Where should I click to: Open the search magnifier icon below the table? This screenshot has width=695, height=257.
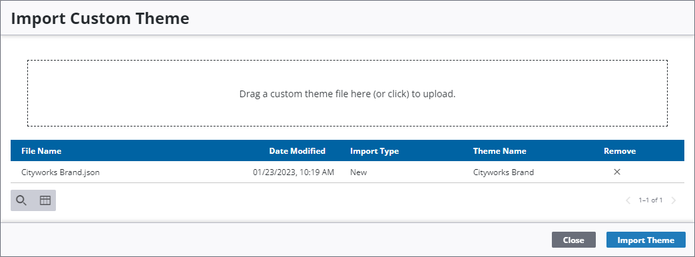(21, 200)
